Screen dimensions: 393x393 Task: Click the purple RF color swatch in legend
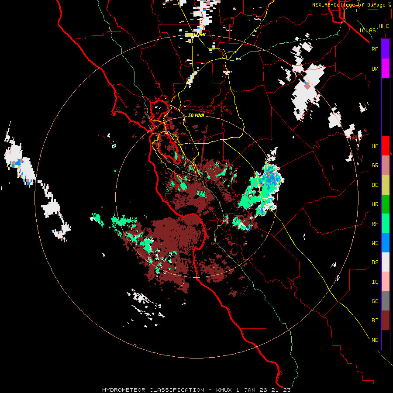click(386, 49)
